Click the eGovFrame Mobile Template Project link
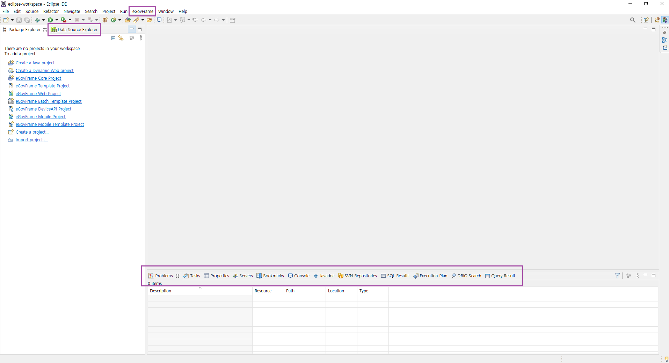This screenshot has height=363, width=669. [50, 124]
